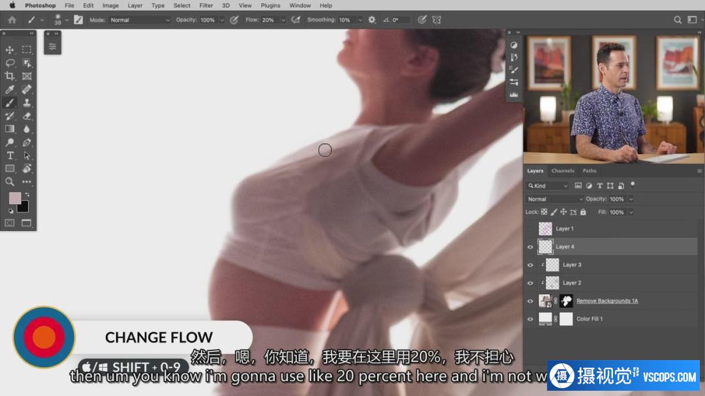Hide Layer 3 visibility eye
Screen dimensions: 705x396
pyautogui.click(x=530, y=265)
